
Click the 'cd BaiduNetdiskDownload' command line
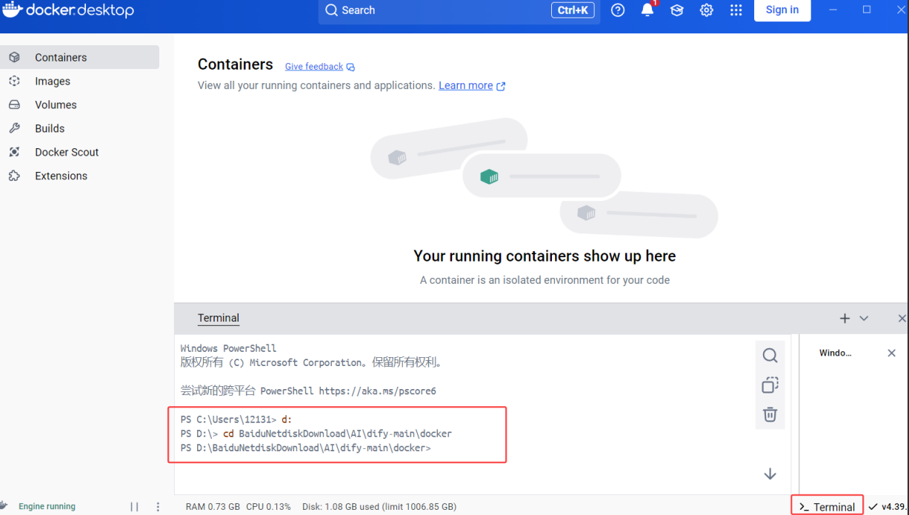pos(316,433)
